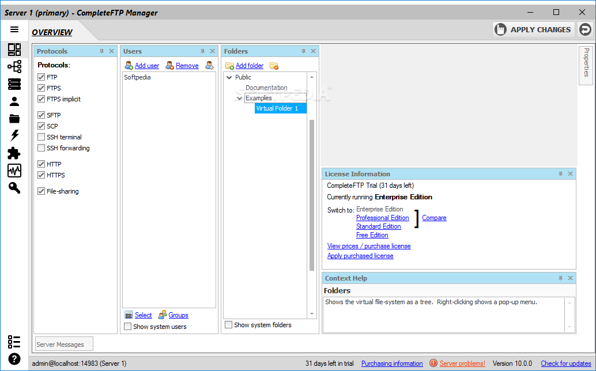The width and height of the screenshot is (596, 371).
Task: Switch to Professional Edition
Action: coord(382,218)
